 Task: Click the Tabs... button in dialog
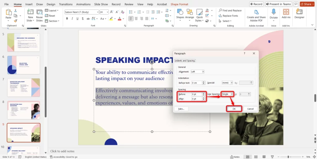[181, 109]
